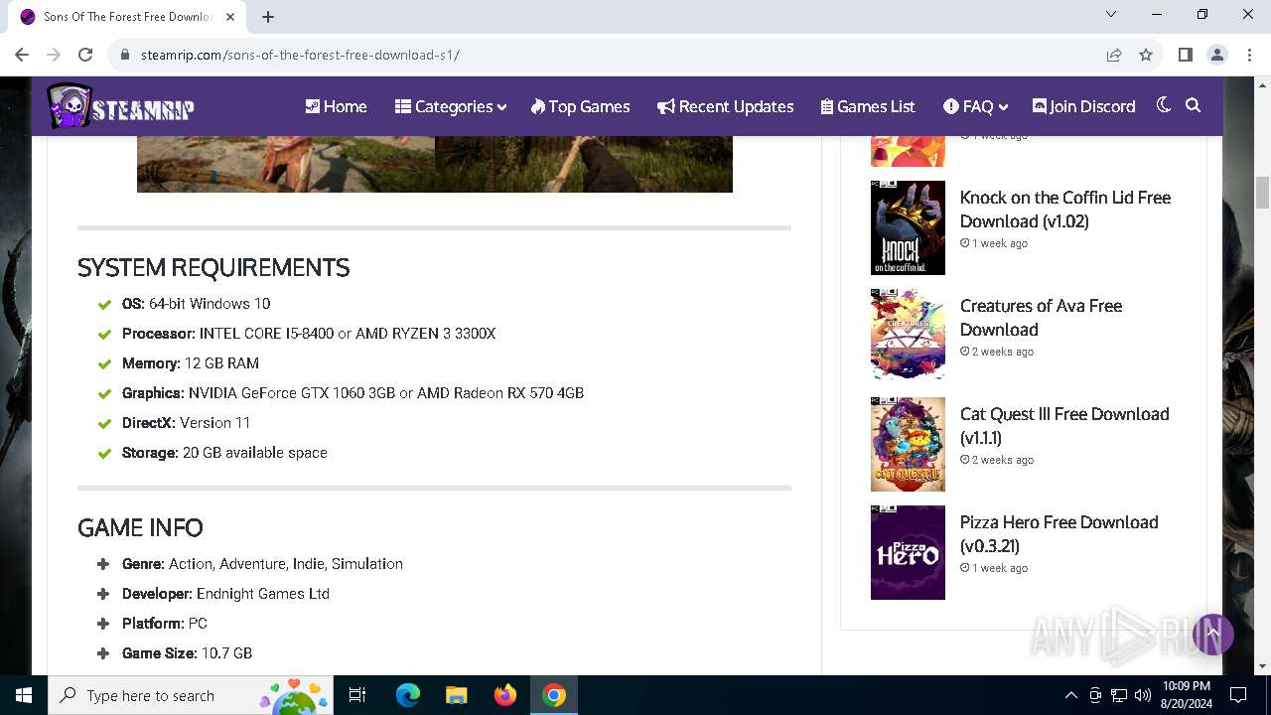Reload the current page
The width and height of the screenshot is (1271, 715).
click(85, 55)
